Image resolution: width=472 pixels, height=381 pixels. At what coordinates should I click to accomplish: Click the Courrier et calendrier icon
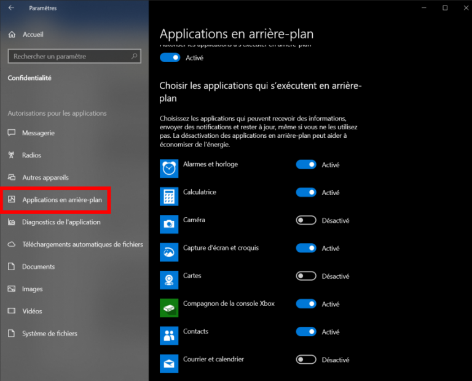(169, 363)
